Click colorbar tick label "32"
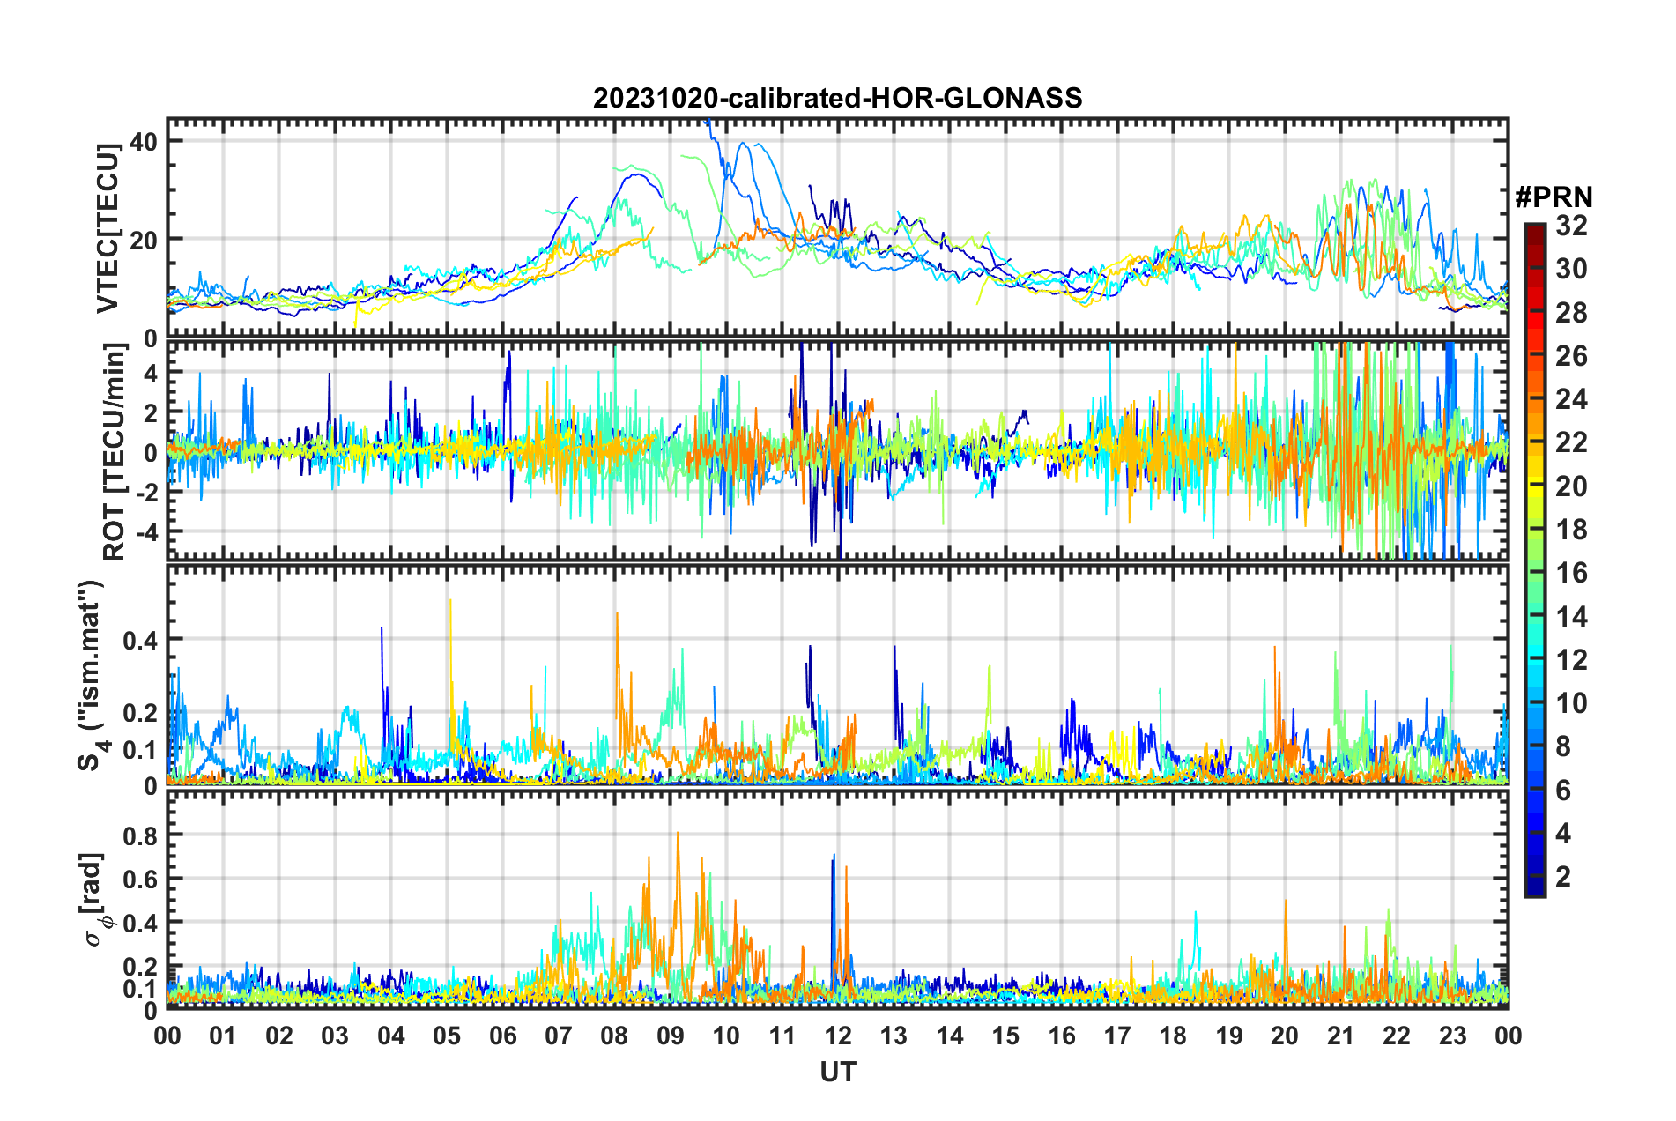 click(1571, 226)
